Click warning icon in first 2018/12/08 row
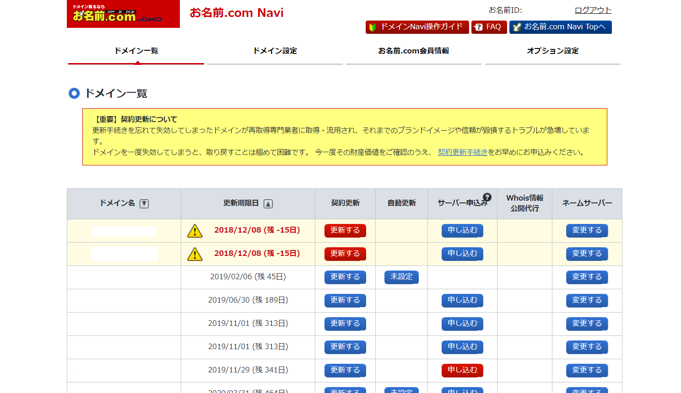Viewport: 681px width, 393px height. pos(195,231)
